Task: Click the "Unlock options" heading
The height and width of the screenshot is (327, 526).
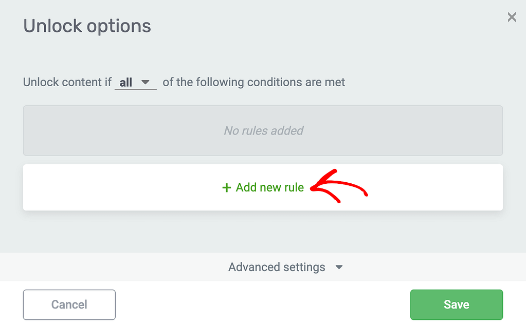Action: [87, 26]
